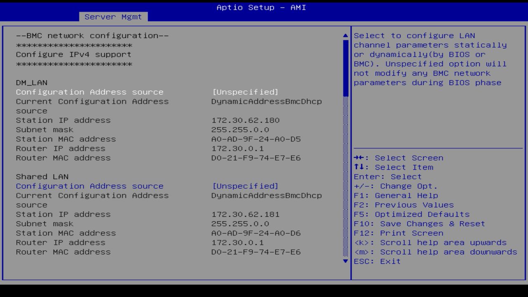528x297 pixels.
Task: Click the F1: General Help entry
Action: coord(396,195)
